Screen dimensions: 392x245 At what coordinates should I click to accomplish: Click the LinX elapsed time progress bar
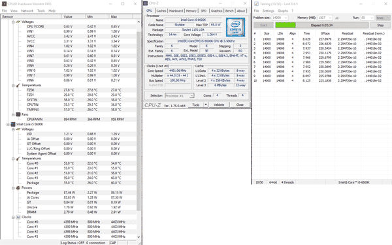[321, 25]
